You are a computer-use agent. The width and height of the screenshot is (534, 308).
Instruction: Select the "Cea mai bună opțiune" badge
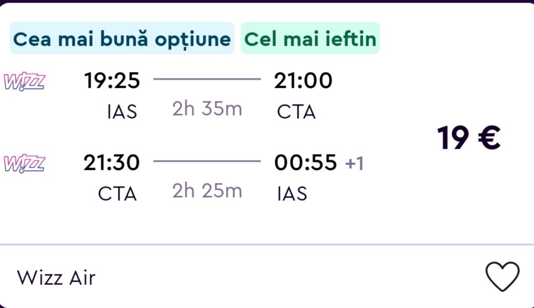pos(122,39)
